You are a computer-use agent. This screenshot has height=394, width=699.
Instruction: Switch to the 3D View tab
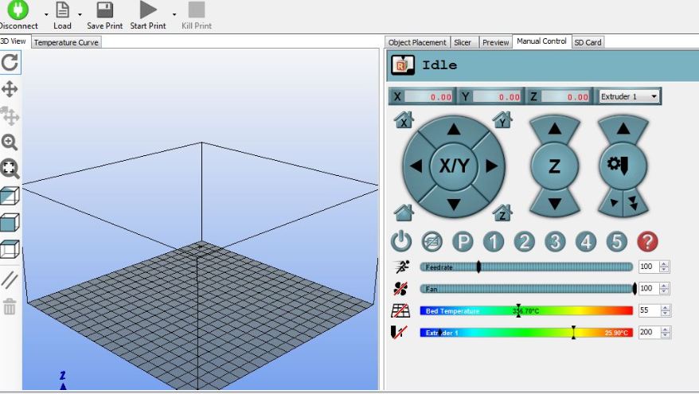pyautogui.click(x=14, y=41)
